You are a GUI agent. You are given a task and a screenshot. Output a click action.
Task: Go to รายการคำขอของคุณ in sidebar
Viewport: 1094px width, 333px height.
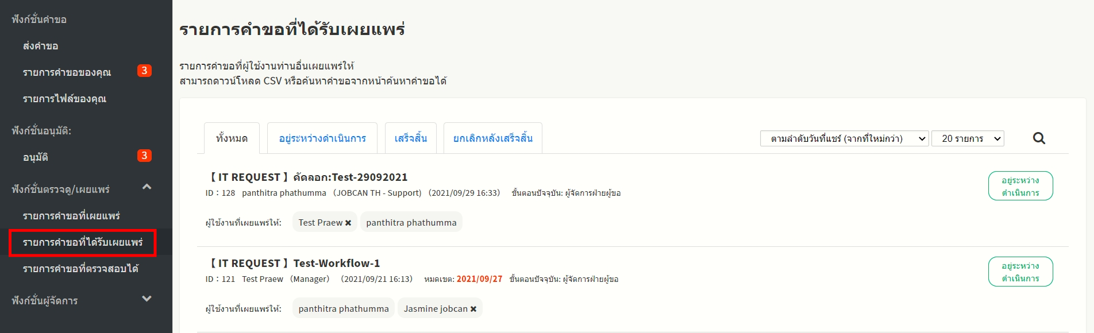(67, 72)
